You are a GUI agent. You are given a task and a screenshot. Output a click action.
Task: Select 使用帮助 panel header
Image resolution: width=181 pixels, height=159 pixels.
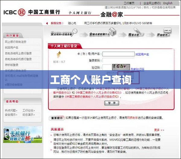pyautogui.click(x=12, y=101)
